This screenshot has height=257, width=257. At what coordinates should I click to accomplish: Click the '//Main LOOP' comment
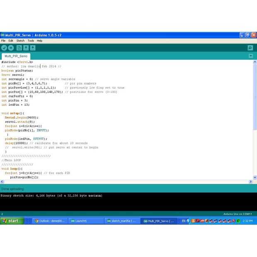[11, 160]
